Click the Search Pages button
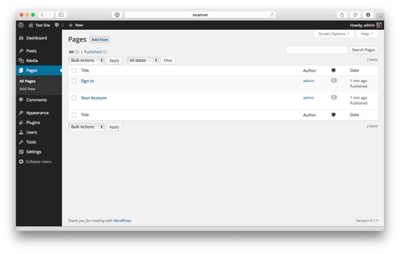 click(x=363, y=50)
